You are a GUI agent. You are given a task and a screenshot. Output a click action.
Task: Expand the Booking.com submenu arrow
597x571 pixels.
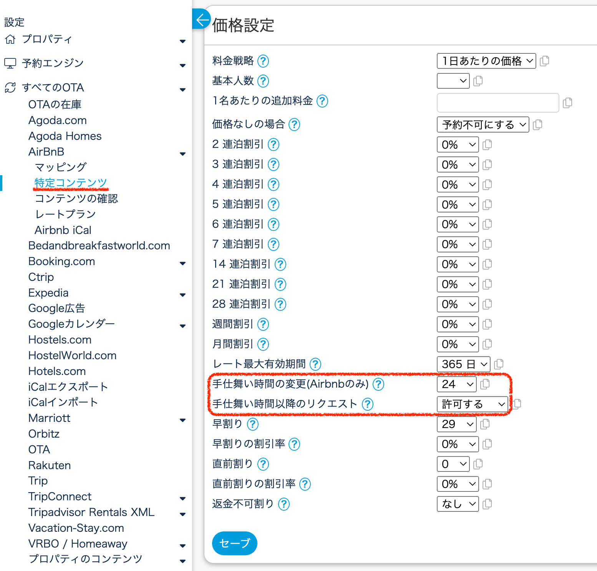click(183, 264)
